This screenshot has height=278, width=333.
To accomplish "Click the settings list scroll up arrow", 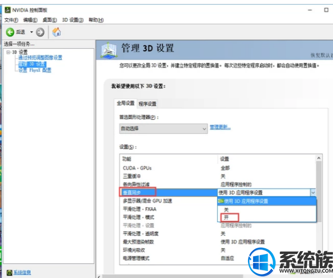I will [x=319, y=158].
